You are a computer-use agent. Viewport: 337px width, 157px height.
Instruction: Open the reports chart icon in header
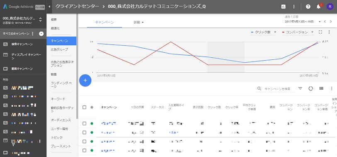point(283,7)
